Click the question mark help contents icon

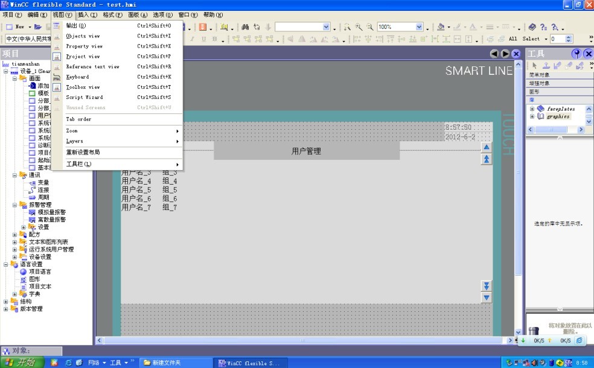tap(543, 27)
